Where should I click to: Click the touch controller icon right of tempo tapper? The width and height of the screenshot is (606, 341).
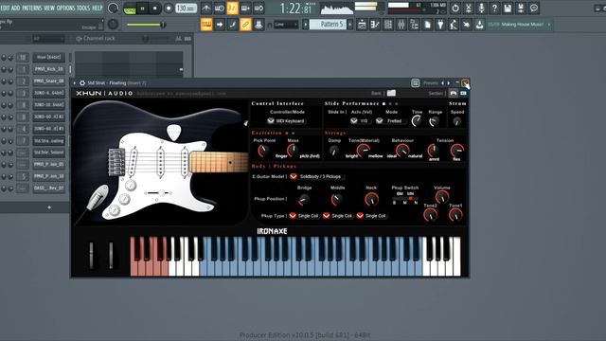[x=467, y=25]
